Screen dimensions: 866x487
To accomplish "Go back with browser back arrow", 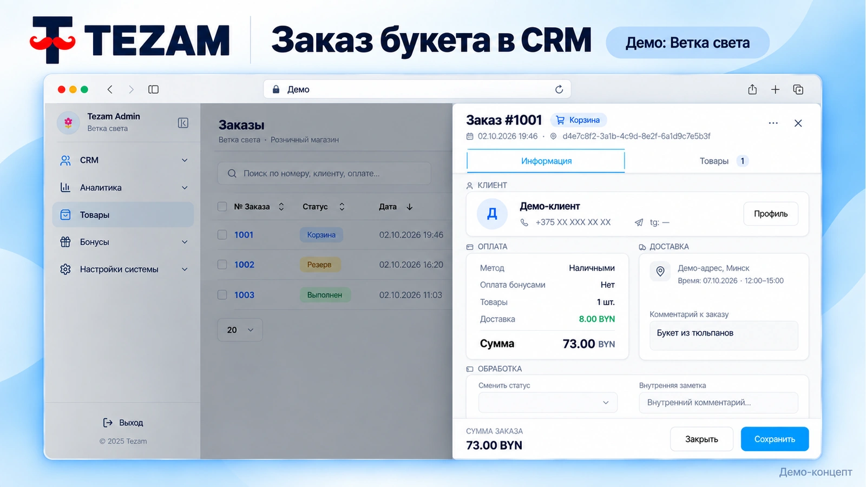I will pyautogui.click(x=110, y=89).
